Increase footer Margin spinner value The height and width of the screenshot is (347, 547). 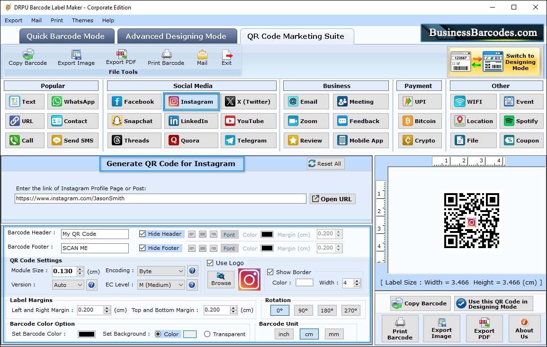coord(339,246)
